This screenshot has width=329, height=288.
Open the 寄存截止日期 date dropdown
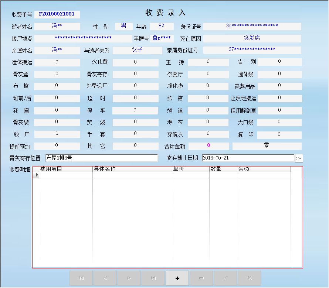point(299,158)
